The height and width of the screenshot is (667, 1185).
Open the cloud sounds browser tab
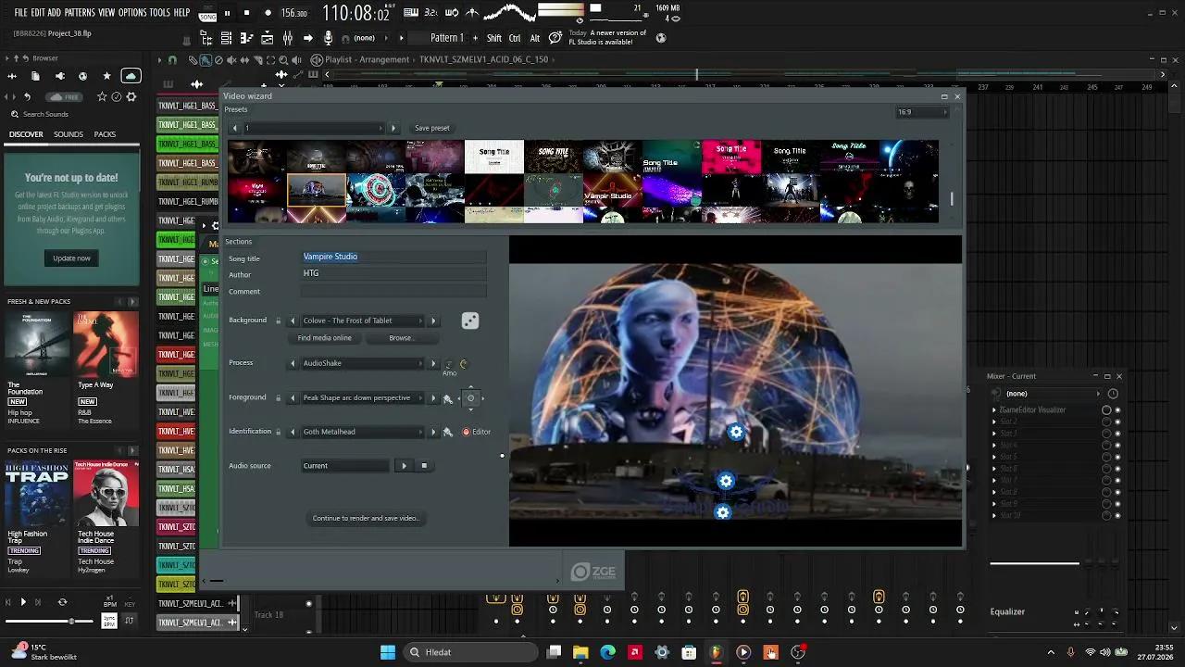coord(131,76)
